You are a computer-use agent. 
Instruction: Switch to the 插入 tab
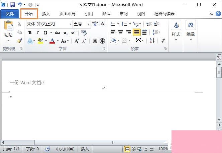pos(46,14)
